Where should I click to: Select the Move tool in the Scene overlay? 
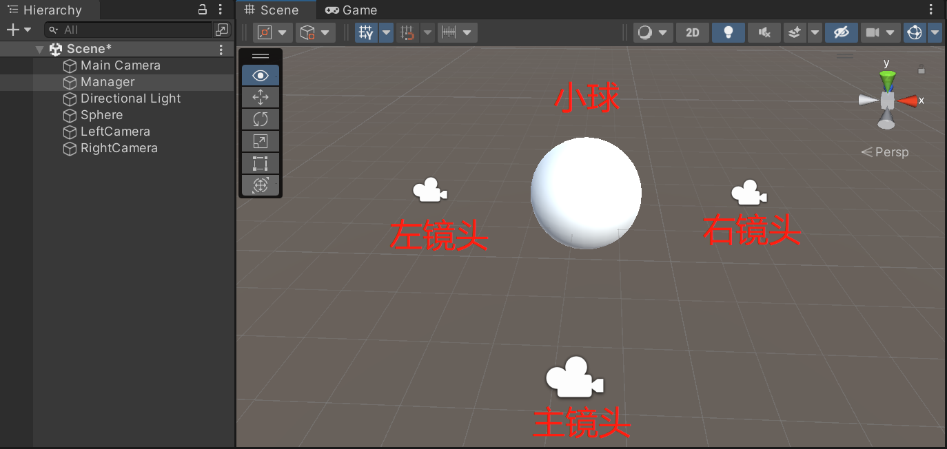(261, 97)
